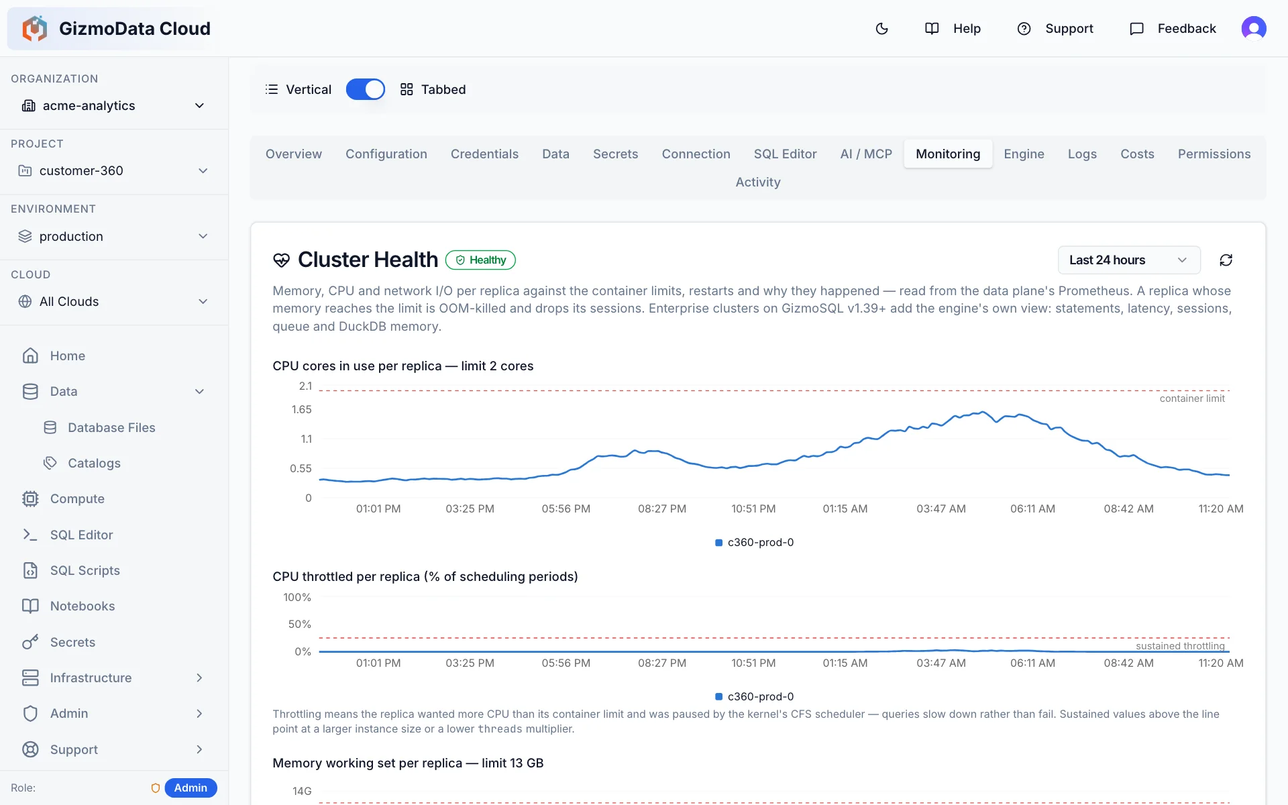Open the user profile avatar
Image resolution: width=1288 pixels, height=805 pixels.
[1253, 28]
